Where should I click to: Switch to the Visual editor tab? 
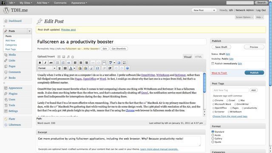187,57
